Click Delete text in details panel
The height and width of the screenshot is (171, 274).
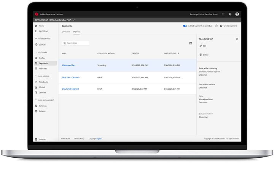[205, 55]
